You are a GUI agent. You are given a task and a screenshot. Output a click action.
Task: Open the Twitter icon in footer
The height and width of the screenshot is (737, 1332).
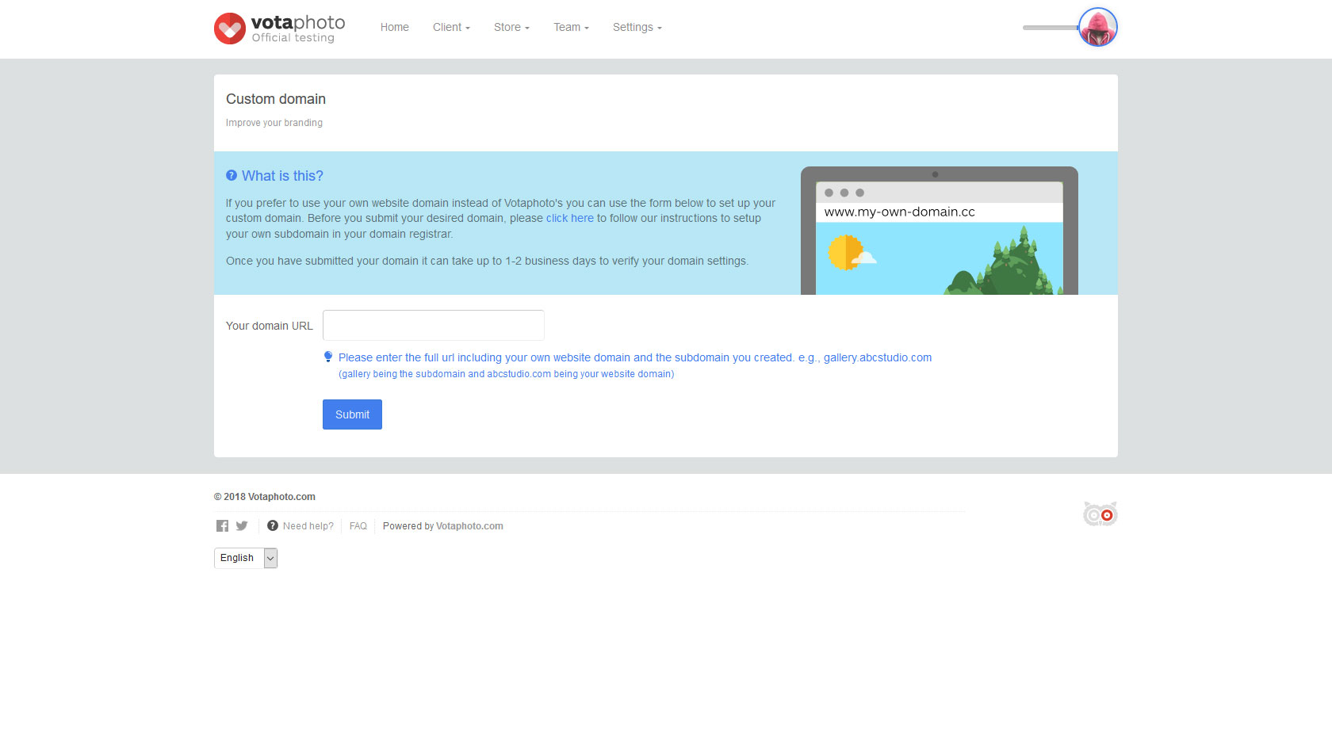[242, 525]
